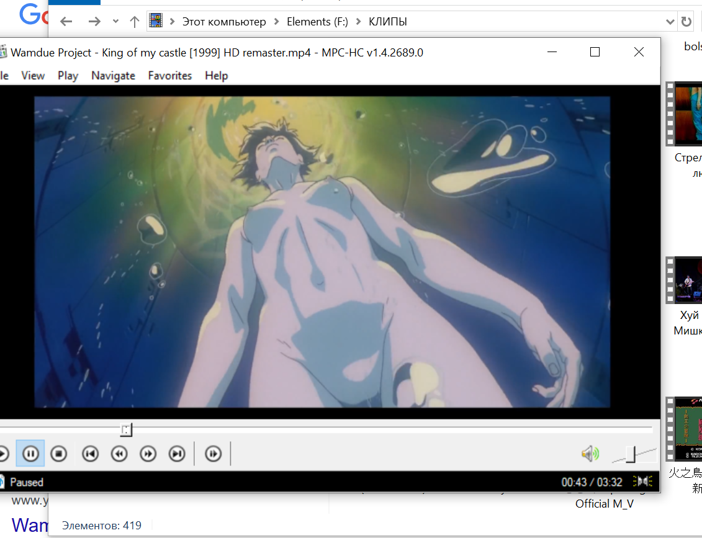Click the paused video frame
702x538 pixels.
point(322,252)
